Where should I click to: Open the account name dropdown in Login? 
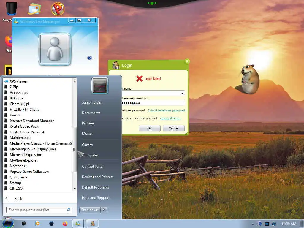point(182,93)
